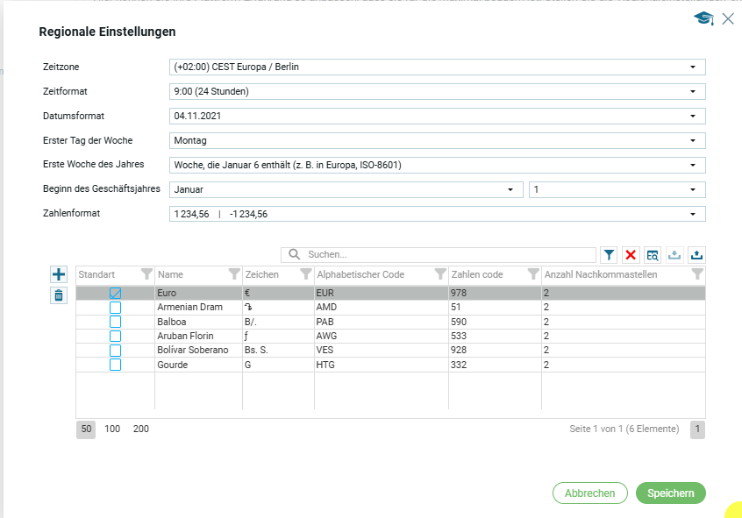The width and height of the screenshot is (742, 518).
Task: Open the advanced search icon in the table toolbar
Action: click(653, 255)
